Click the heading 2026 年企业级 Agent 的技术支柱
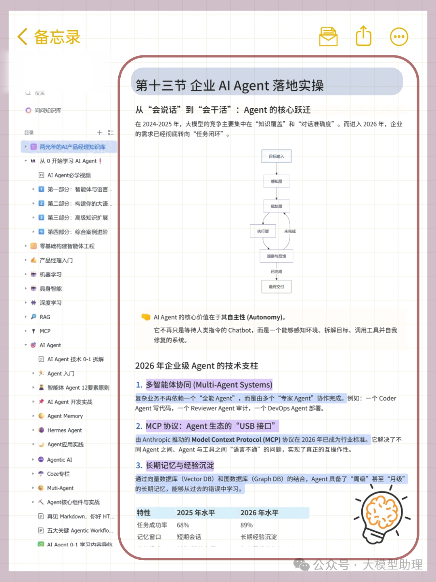Screen dimensions: 436x582 point(197,366)
